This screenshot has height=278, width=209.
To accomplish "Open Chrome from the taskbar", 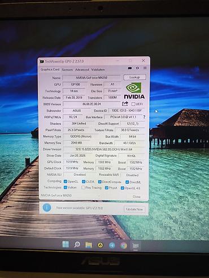I will (x=124, y=245).
